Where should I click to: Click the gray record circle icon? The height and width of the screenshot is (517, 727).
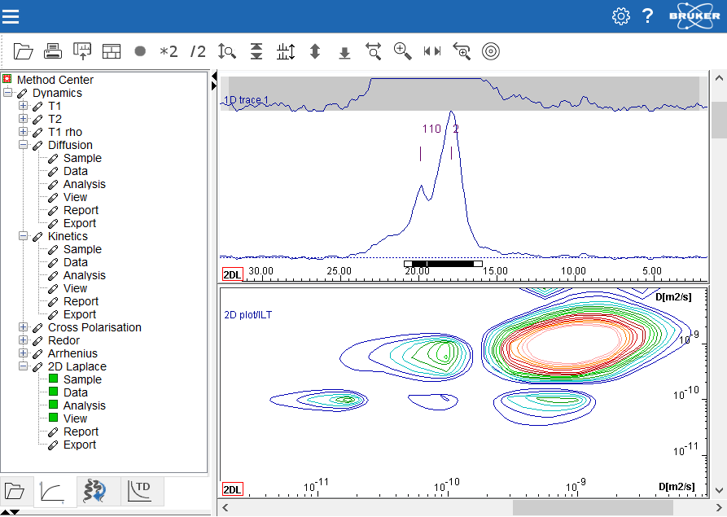coord(140,51)
